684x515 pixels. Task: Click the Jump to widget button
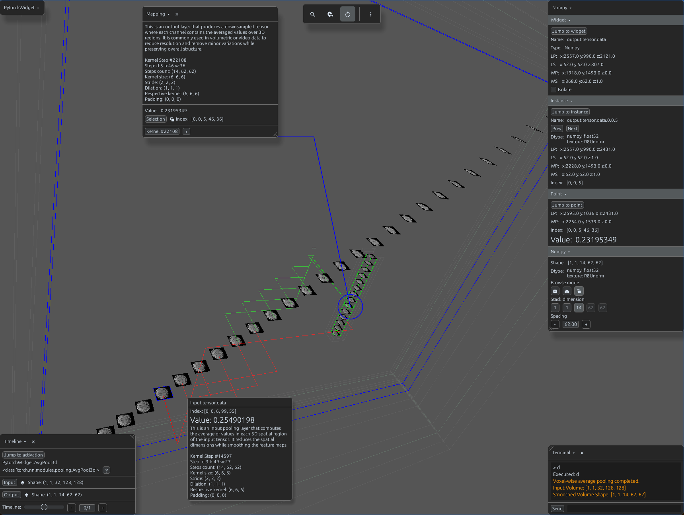coord(569,31)
